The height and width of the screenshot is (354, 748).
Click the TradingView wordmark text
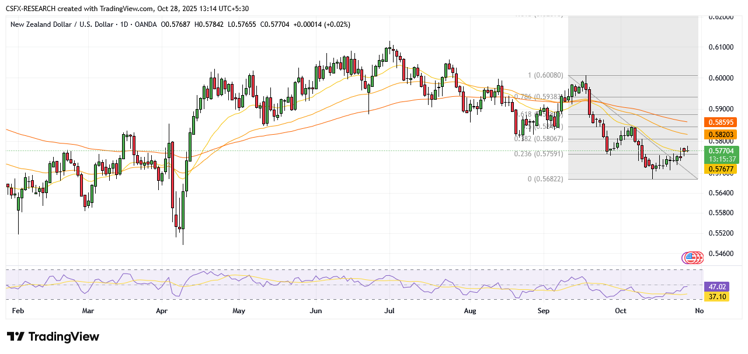(x=64, y=337)
